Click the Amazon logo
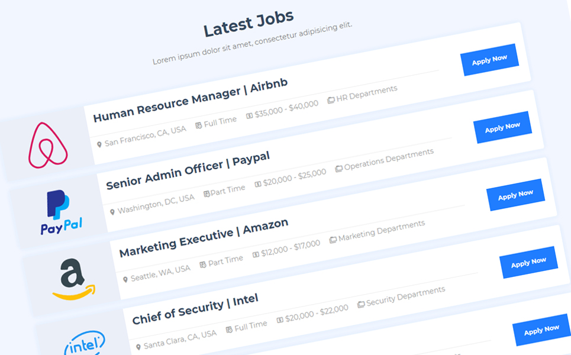571x355 pixels. click(x=74, y=279)
